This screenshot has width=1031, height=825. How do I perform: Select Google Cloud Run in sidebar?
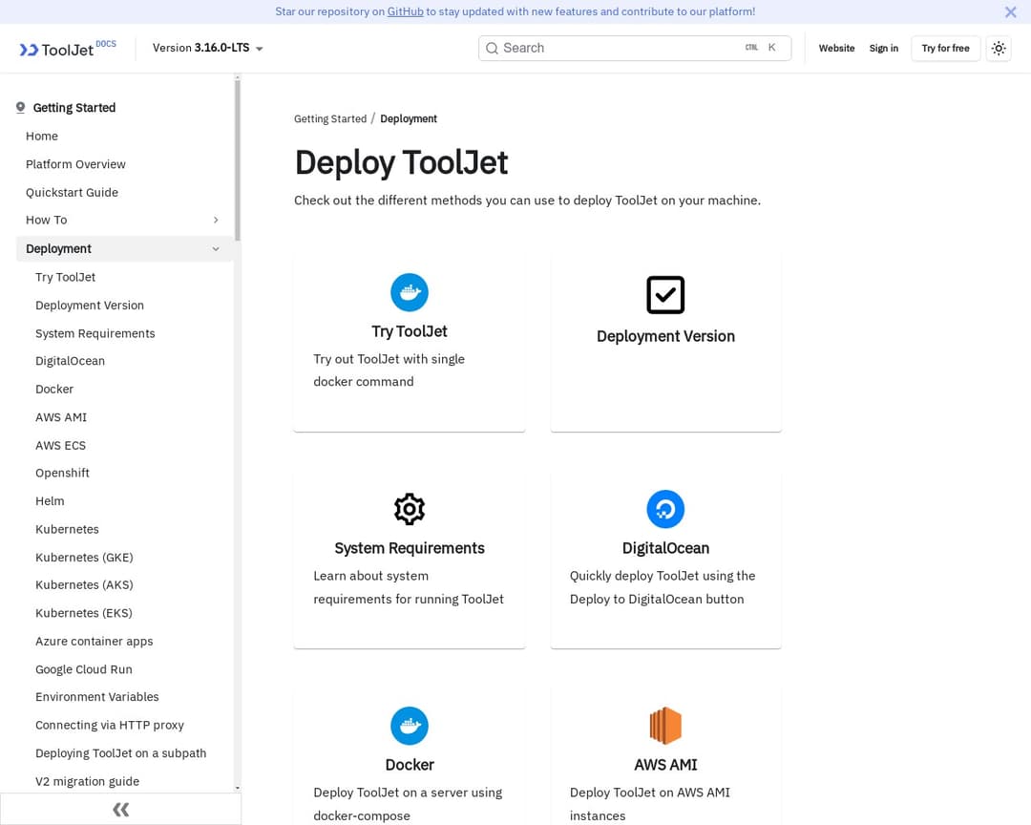(x=84, y=669)
